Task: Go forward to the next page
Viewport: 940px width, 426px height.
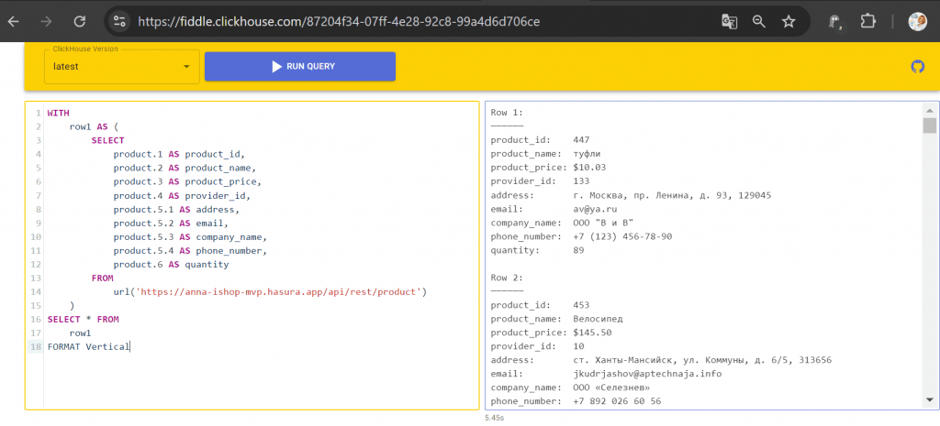Action: pyautogui.click(x=47, y=21)
